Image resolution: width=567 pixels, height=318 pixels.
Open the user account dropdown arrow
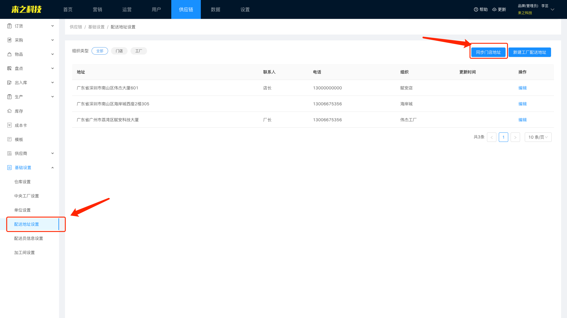[553, 9]
